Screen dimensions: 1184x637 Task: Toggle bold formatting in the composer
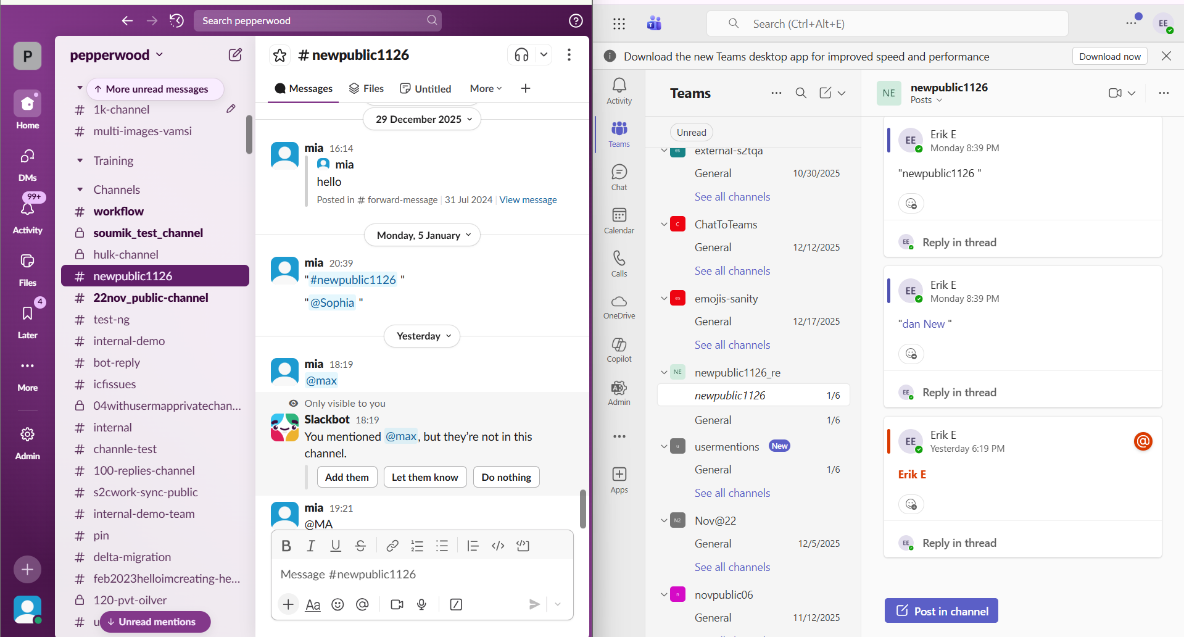click(286, 546)
